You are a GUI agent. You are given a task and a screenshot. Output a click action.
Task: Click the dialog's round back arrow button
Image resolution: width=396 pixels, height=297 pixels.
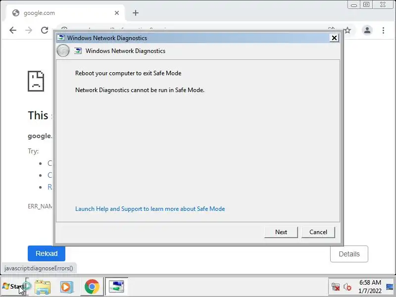pos(63,51)
